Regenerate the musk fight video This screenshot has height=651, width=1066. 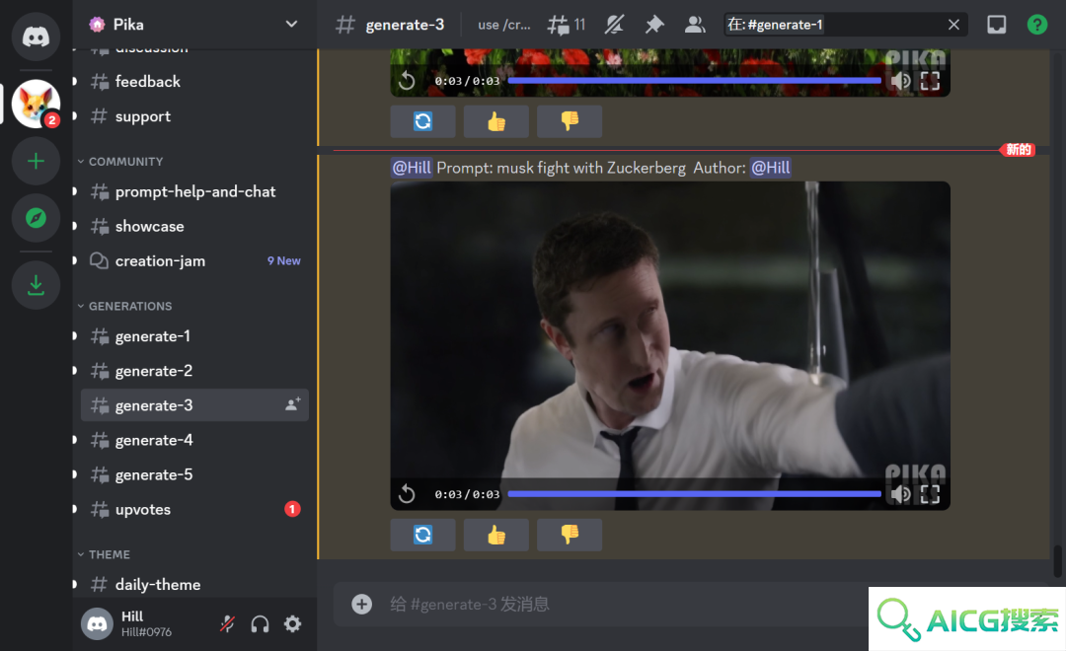click(422, 535)
